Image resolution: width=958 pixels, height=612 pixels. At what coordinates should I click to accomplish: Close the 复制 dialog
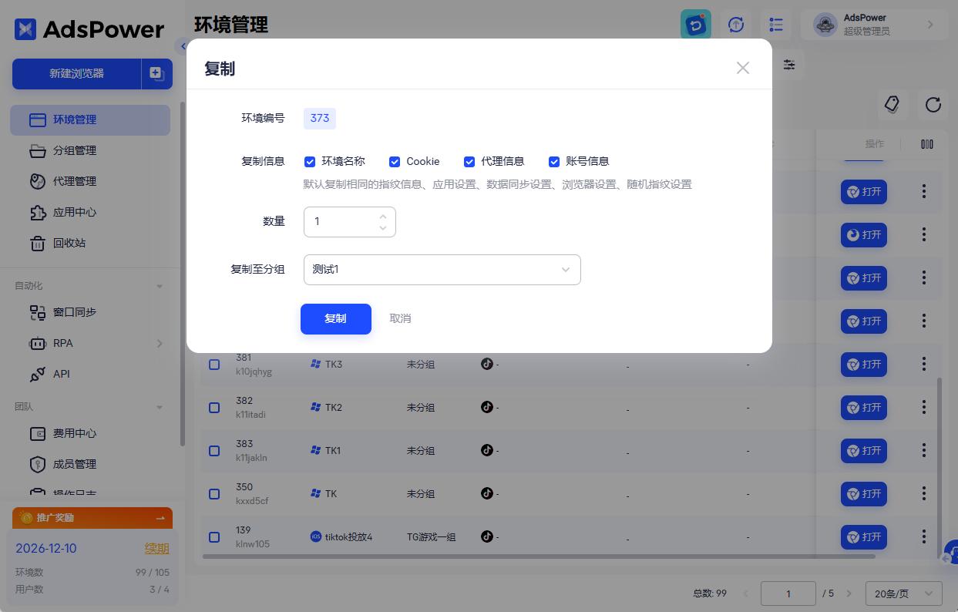pos(743,68)
